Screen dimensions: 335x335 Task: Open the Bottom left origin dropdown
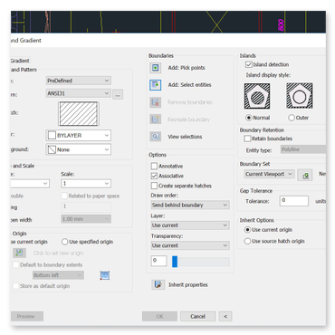pyautogui.click(x=58, y=275)
